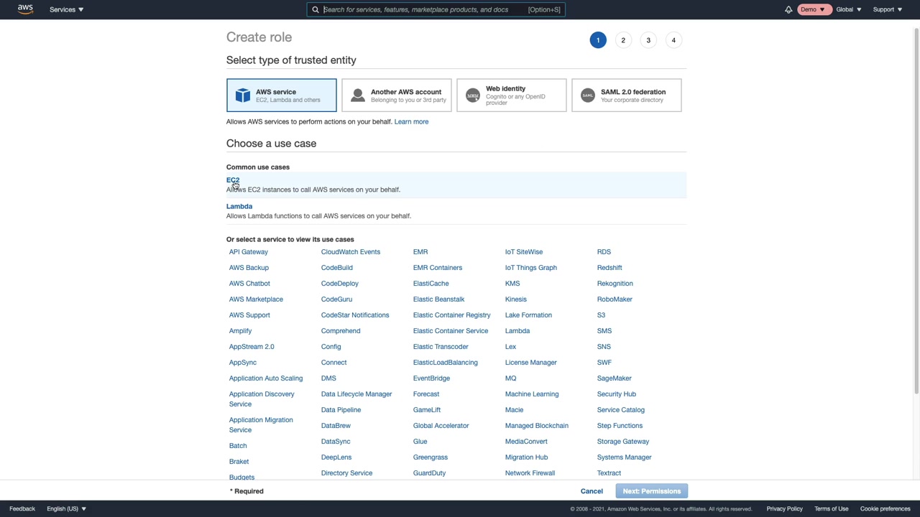Select AWS Chatbot service
This screenshot has height=517, width=920.
click(249, 284)
